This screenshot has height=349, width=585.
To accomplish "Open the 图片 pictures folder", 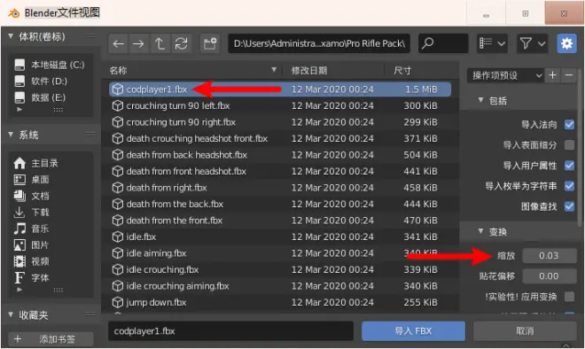I will pyautogui.click(x=51, y=245).
